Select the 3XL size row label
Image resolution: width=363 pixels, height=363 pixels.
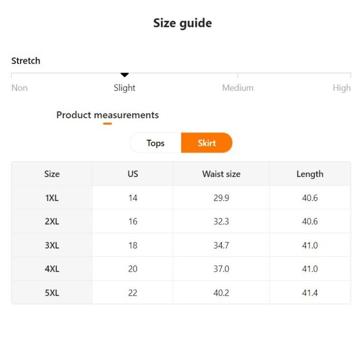[52, 245]
